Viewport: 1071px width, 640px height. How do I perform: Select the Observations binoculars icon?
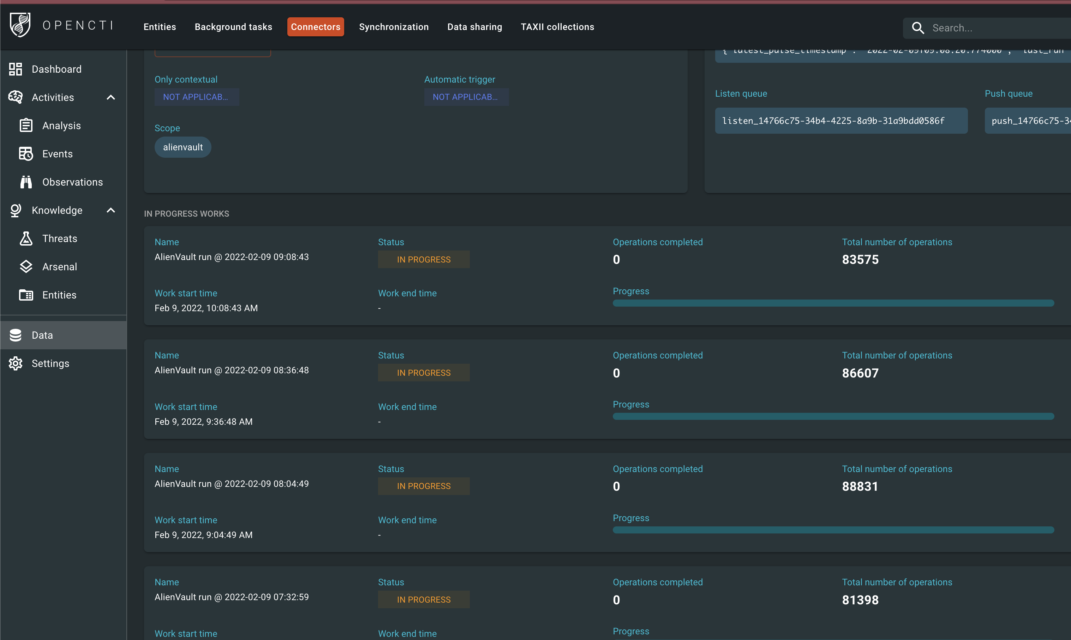(x=26, y=182)
